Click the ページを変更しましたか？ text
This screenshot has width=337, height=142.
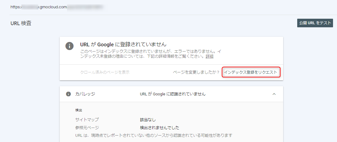(196, 72)
